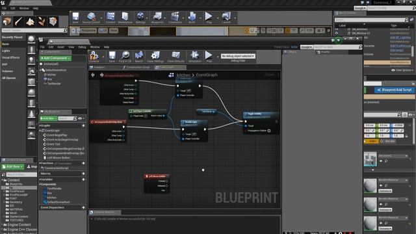Viewport: 416px width, 234px height.
Task: Collapse DefaultSceneRoot component tree
Action: 40,70
